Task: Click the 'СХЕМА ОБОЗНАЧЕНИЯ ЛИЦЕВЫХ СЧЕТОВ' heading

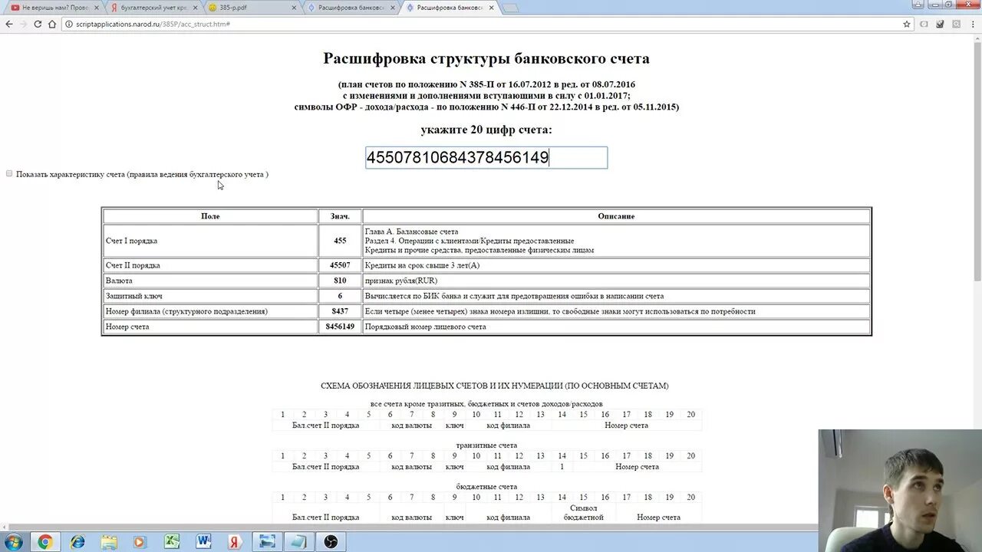Action: [494, 386]
